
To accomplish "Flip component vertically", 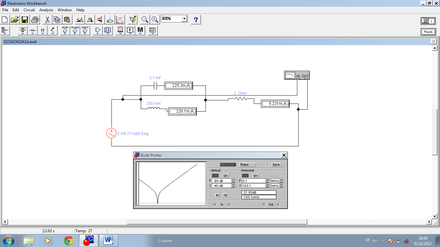I will point(100,20).
